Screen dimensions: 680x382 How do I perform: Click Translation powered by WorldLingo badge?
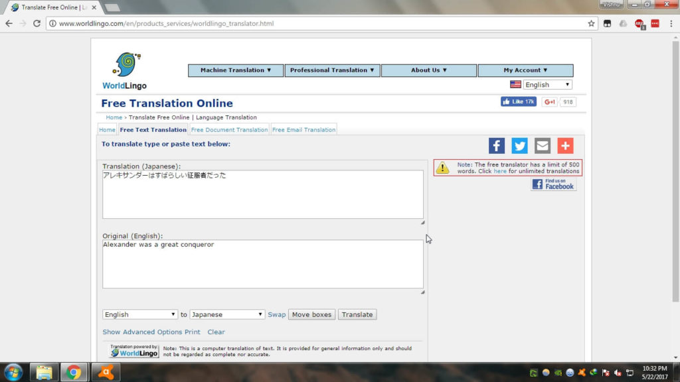tap(134, 351)
